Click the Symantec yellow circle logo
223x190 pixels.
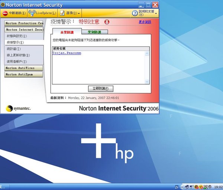point(9,109)
